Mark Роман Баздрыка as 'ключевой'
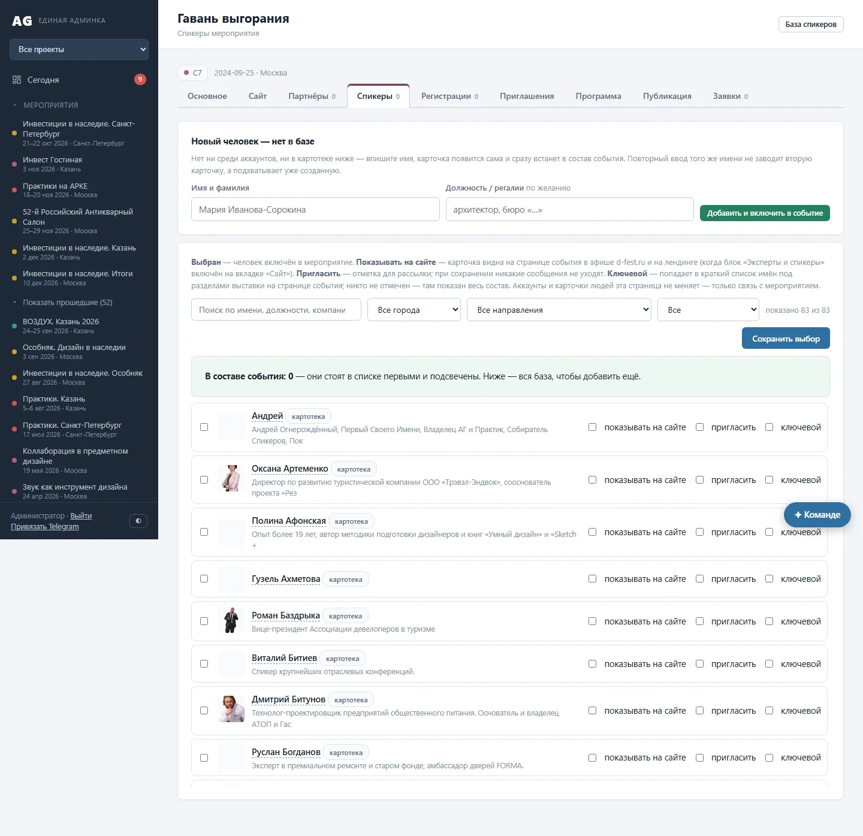 [769, 621]
